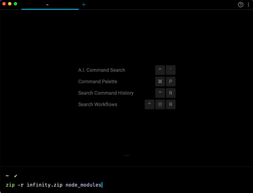Viewport: 253px width, 193px height.
Task: Click the Shift key icon in Search Workflows row
Action: (160, 104)
